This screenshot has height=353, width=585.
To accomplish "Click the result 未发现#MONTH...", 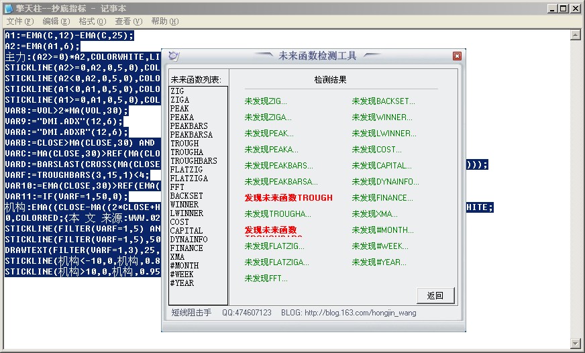I will tap(383, 230).
